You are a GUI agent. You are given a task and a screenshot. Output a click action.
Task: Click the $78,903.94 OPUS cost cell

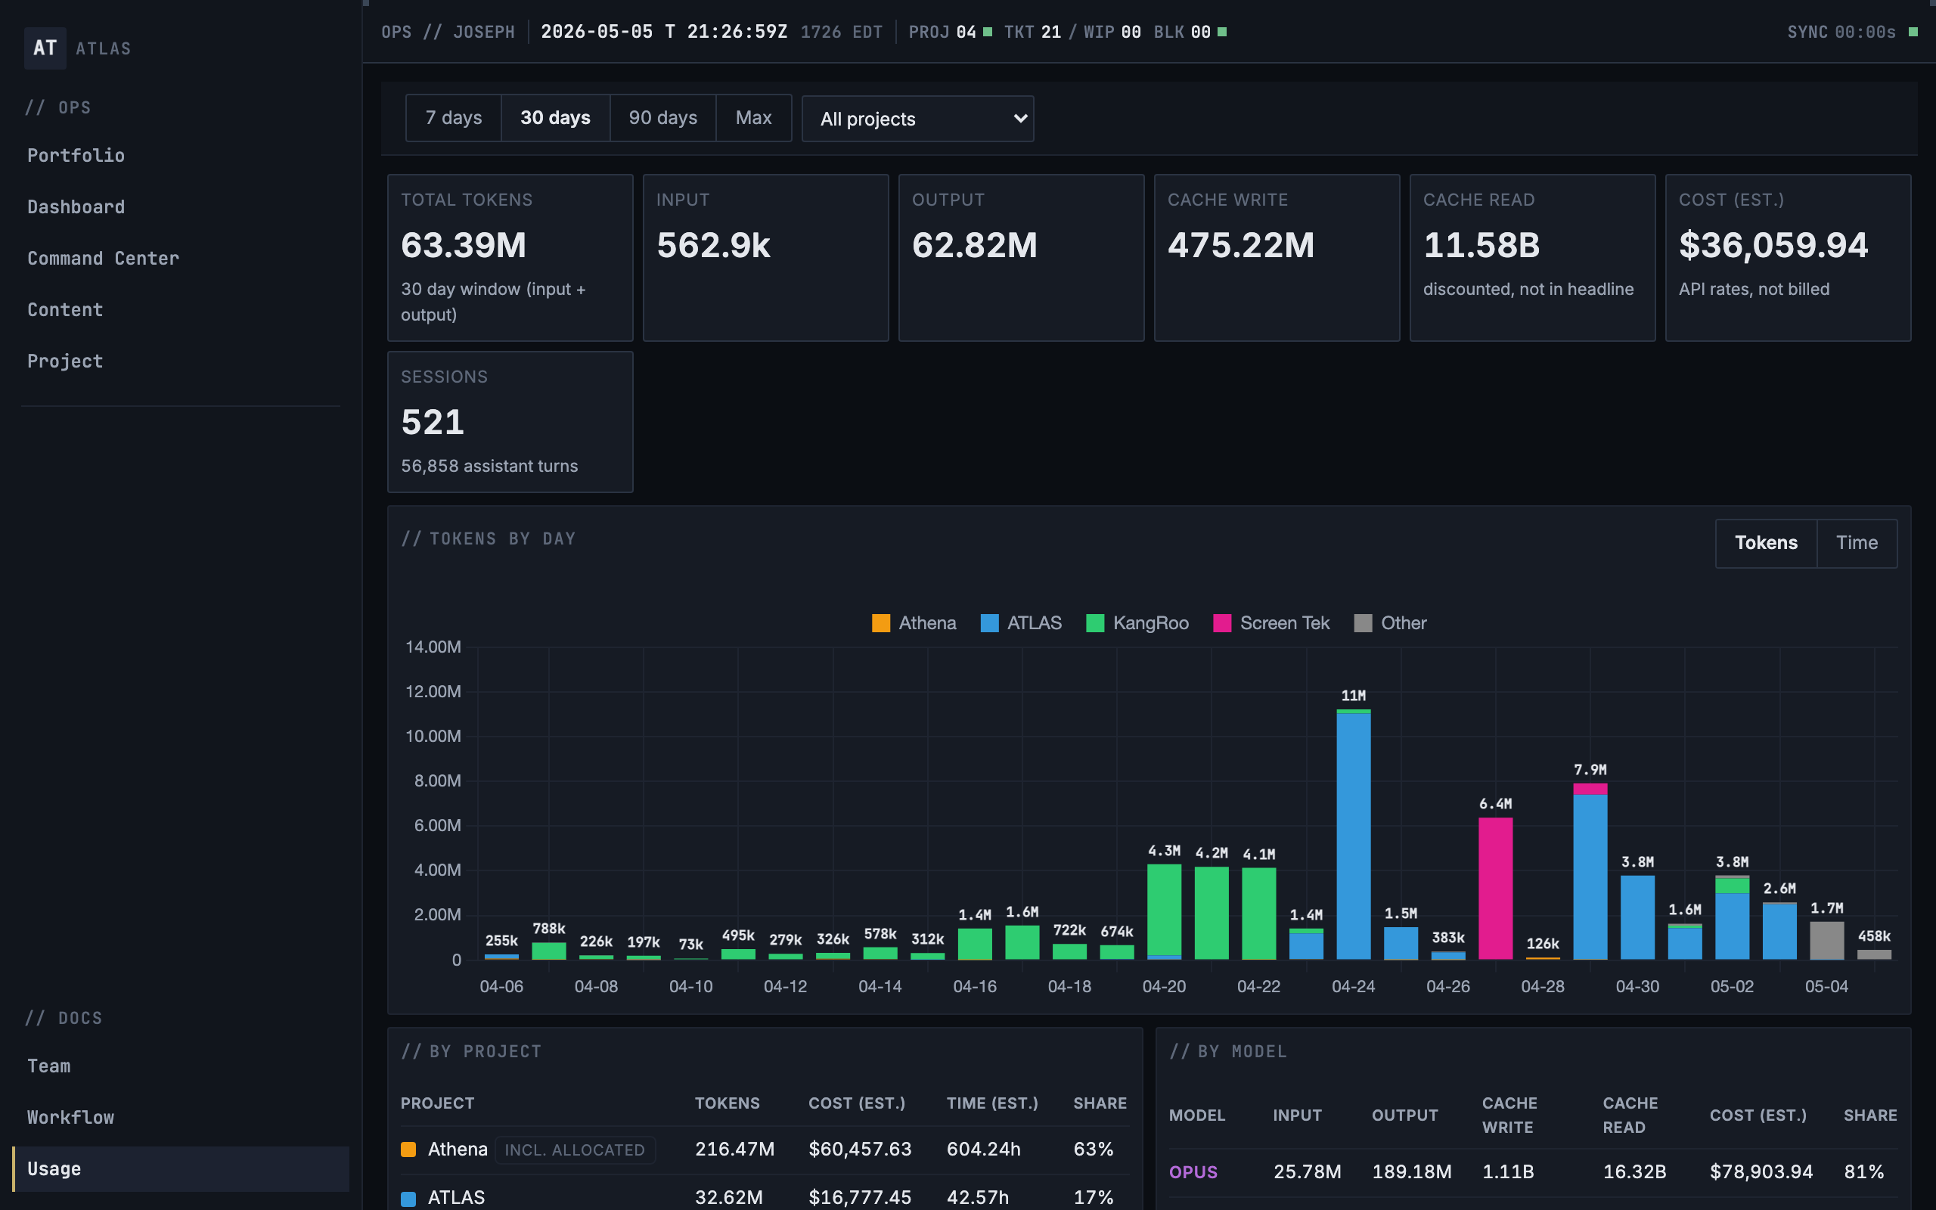pos(1761,1171)
